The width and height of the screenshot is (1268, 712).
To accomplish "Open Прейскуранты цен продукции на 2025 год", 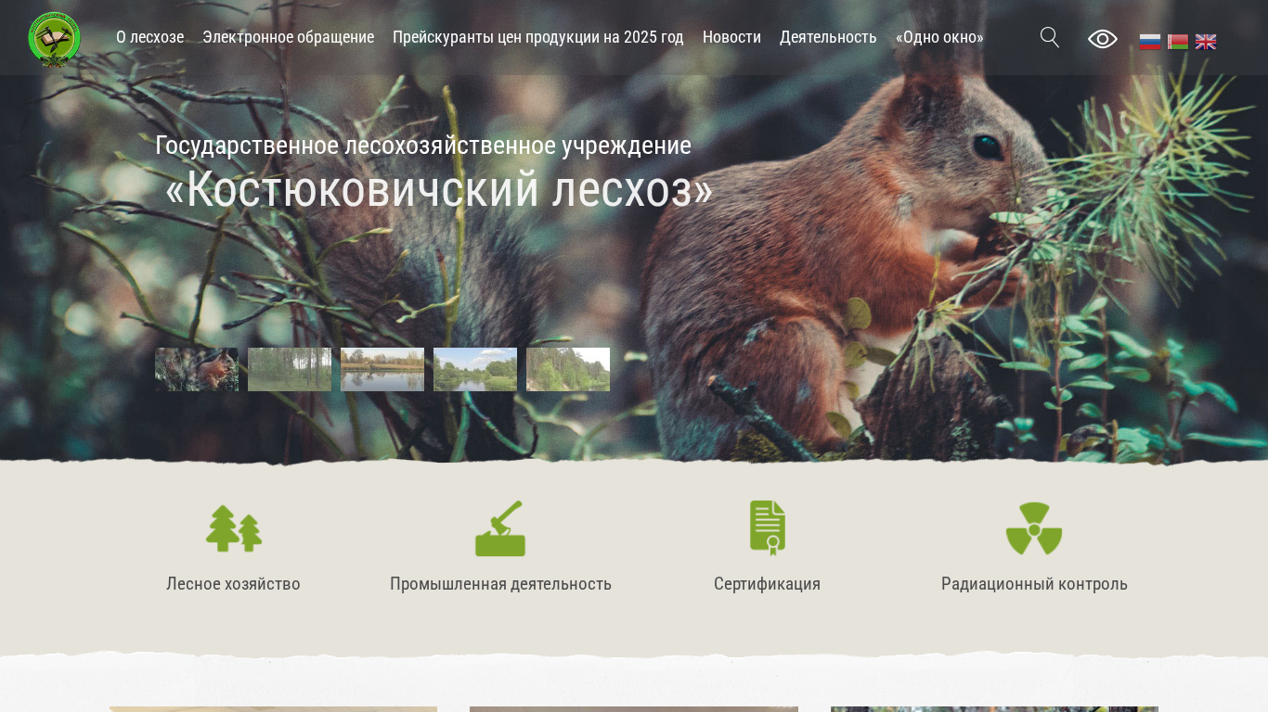I will tap(538, 37).
